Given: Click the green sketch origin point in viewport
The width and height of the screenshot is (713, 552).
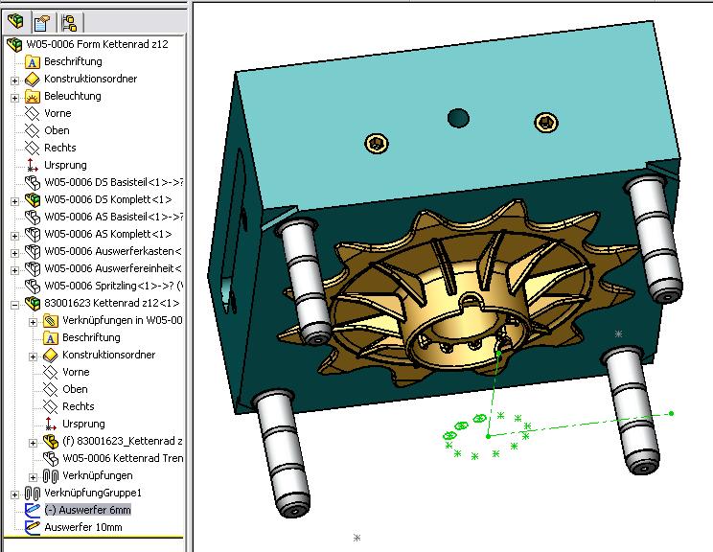Looking at the screenshot, I should pos(489,436).
